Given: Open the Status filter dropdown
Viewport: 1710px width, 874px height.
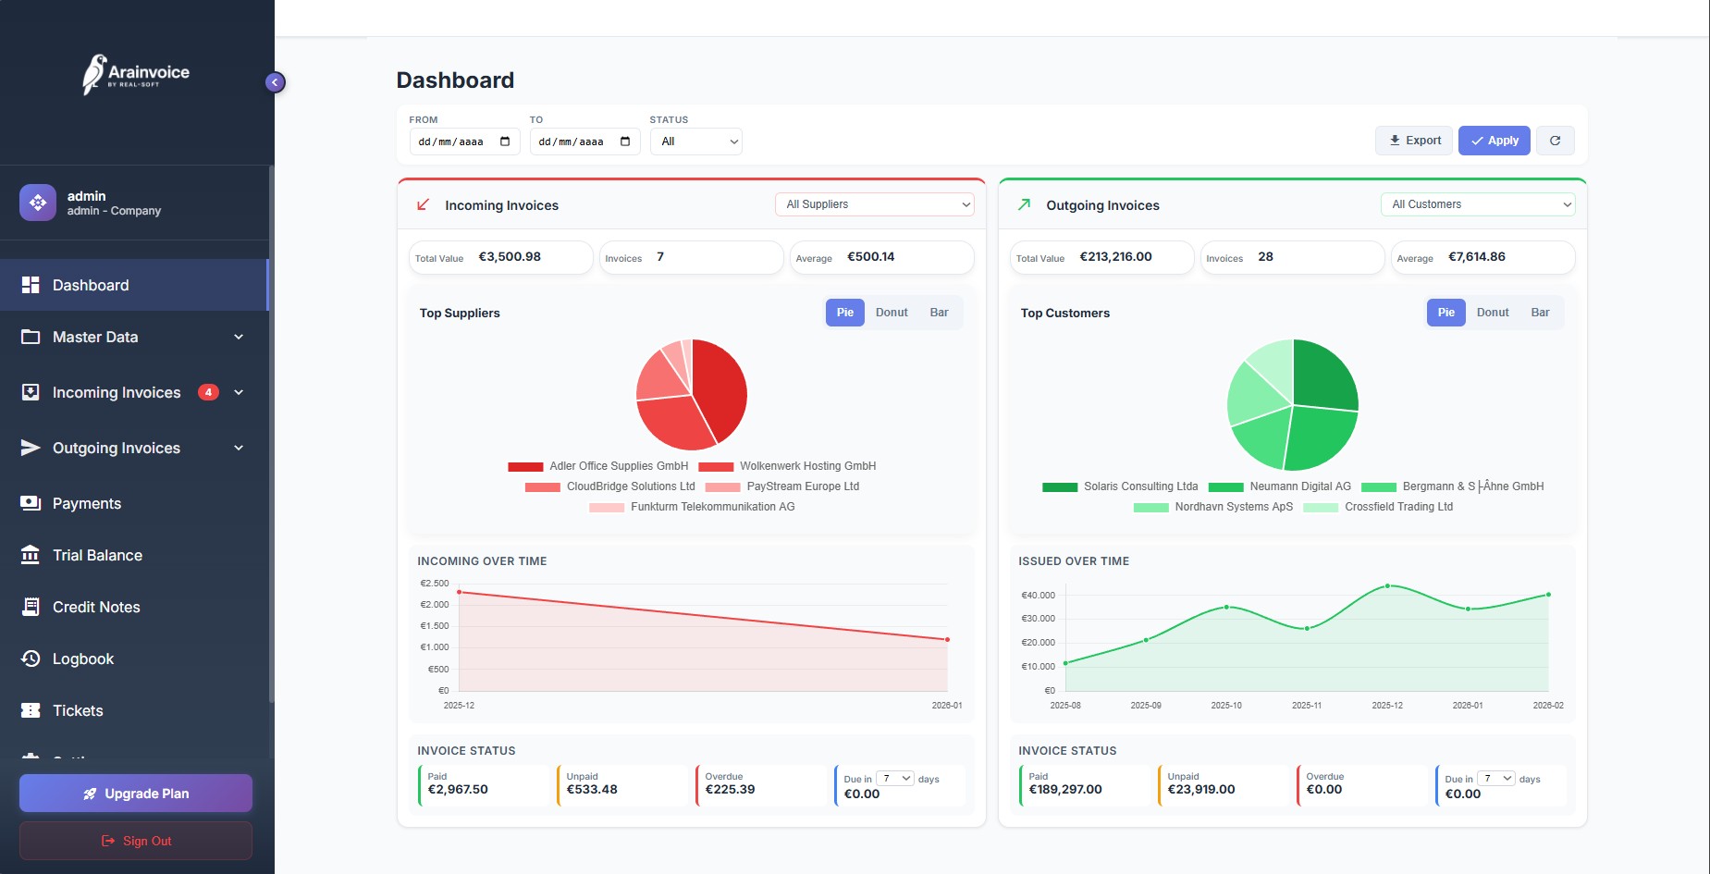Looking at the screenshot, I should pyautogui.click(x=695, y=142).
